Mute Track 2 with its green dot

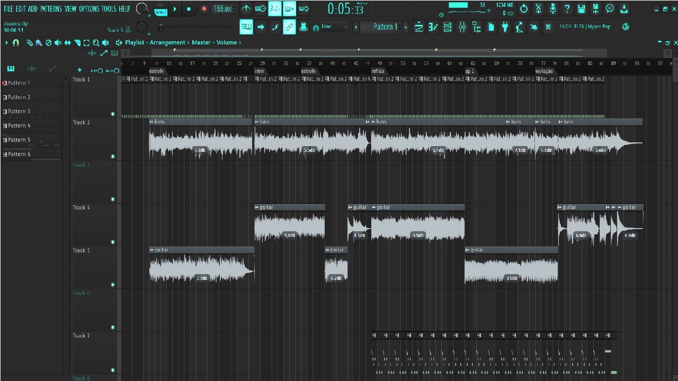tap(113, 157)
